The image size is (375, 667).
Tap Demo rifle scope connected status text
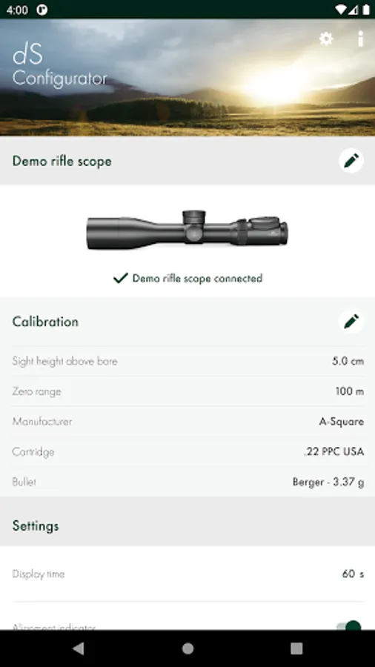coord(197,279)
